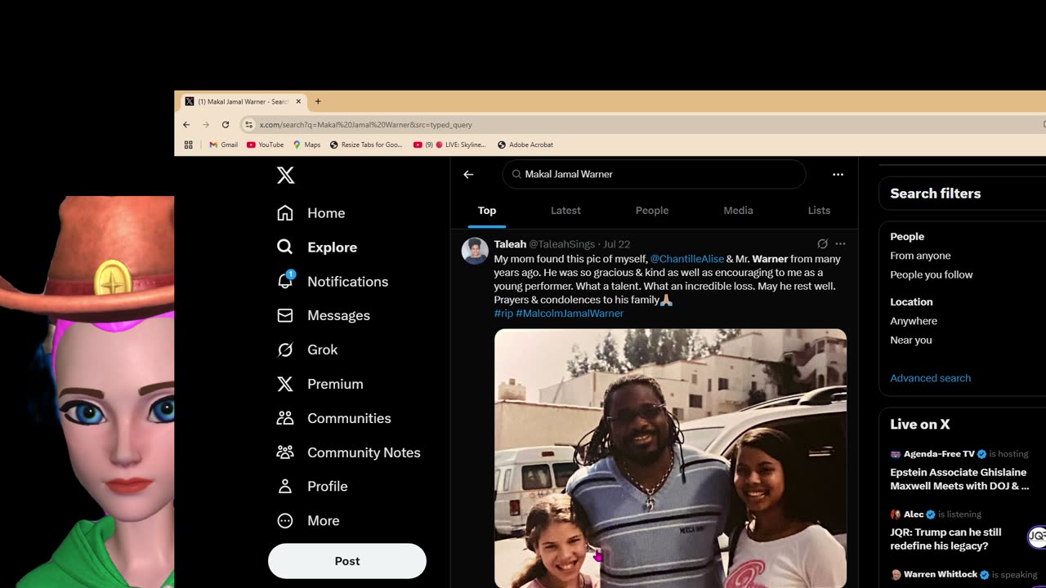Open the photo in Taleah's post

pos(670,457)
